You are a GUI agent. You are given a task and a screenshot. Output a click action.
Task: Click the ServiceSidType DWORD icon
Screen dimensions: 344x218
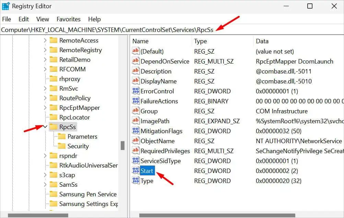pyautogui.click(x=136, y=161)
